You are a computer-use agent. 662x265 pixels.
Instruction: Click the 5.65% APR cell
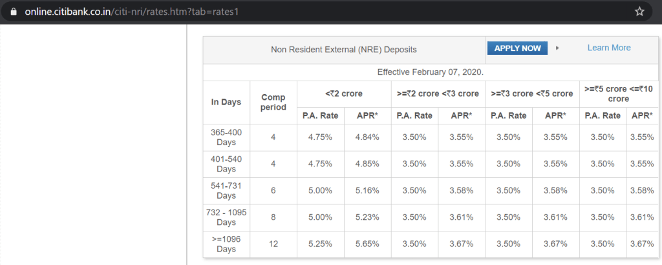tap(367, 244)
